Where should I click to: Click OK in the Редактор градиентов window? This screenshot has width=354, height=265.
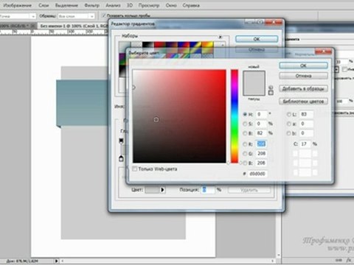(257, 39)
